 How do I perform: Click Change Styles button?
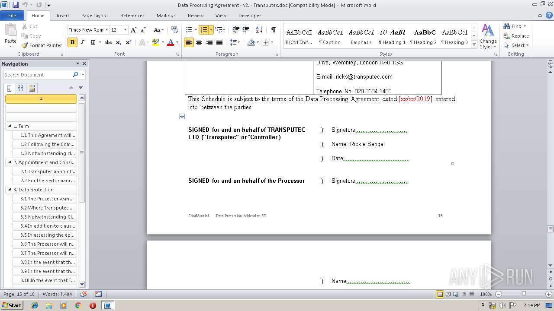click(x=488, y=36)
